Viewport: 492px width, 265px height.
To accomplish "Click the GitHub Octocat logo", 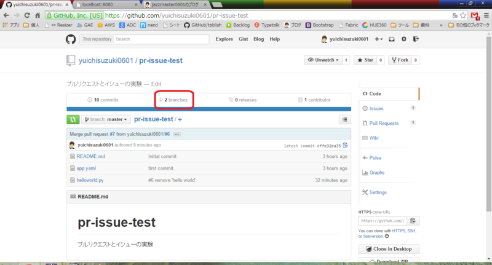I will [71, 39].
